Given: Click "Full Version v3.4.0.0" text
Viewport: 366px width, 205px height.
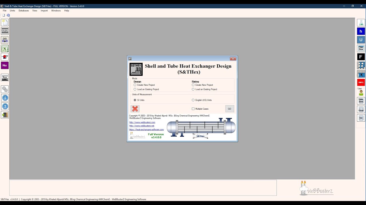Looking at the screenshot, I should click(x=156, y=136).
